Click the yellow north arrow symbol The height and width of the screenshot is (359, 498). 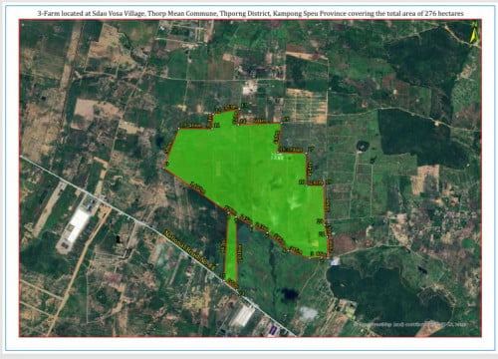(474, 32)
